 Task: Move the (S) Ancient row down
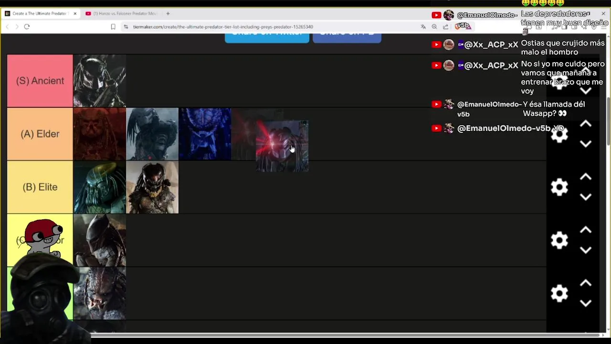(586, 91)
